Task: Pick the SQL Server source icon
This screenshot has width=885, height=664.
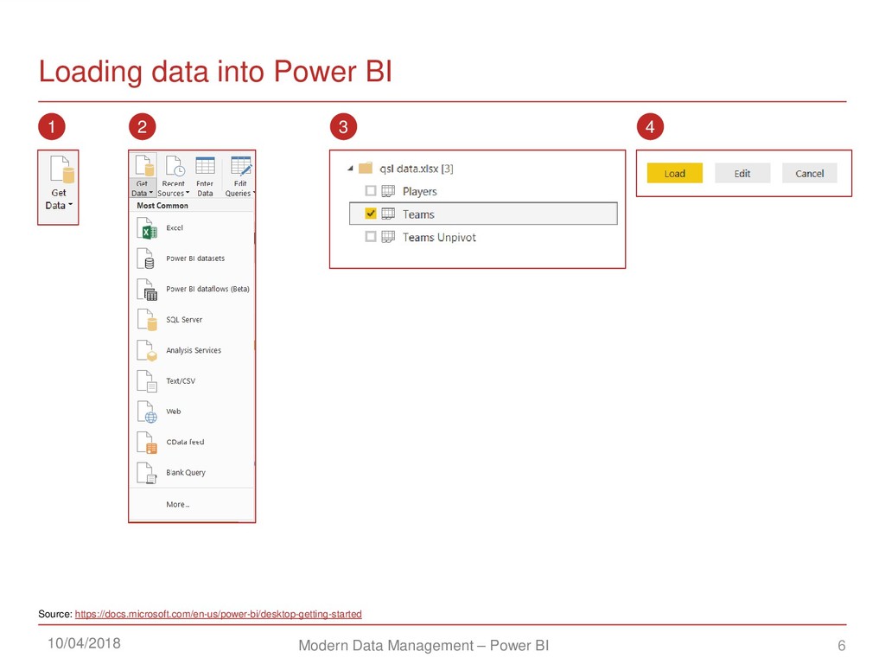Action: click(x=147, y=320)
